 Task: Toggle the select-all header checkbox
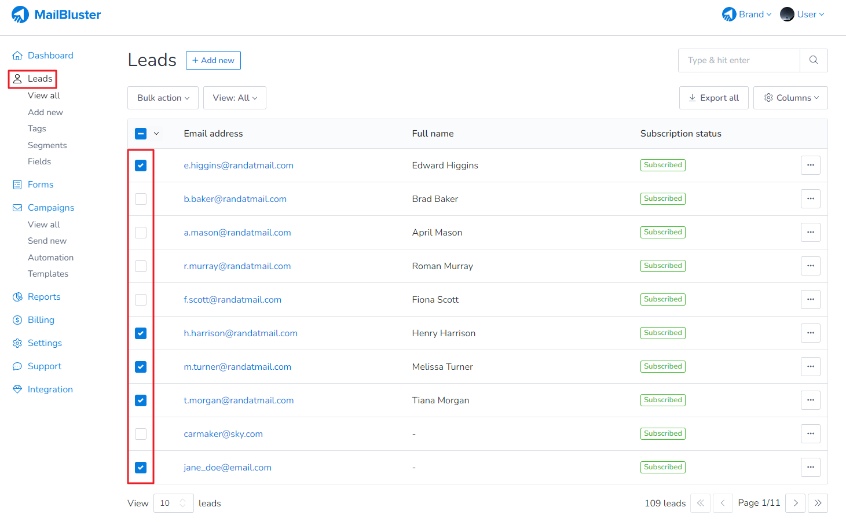coord(141,134)
